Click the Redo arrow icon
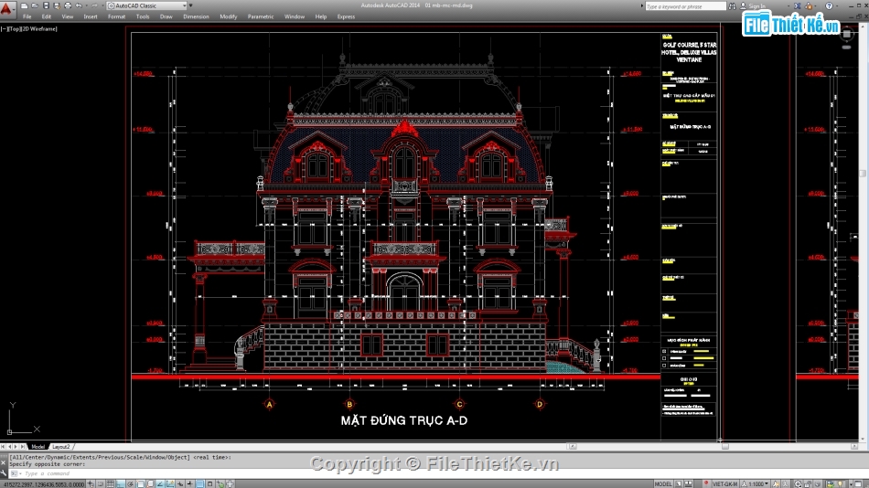Screen dimensions: 869x488 [x=95, y=5]
